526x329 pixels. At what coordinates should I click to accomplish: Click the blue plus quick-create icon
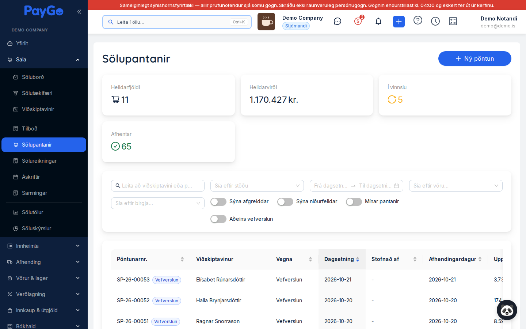tap(399, 22)
